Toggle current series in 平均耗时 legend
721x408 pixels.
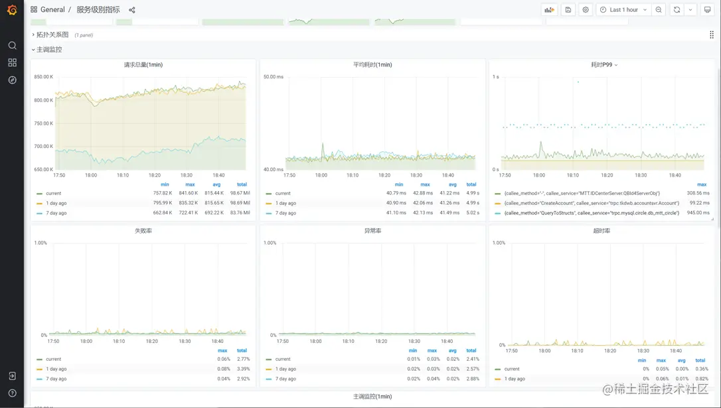click(x=283, y=194)
